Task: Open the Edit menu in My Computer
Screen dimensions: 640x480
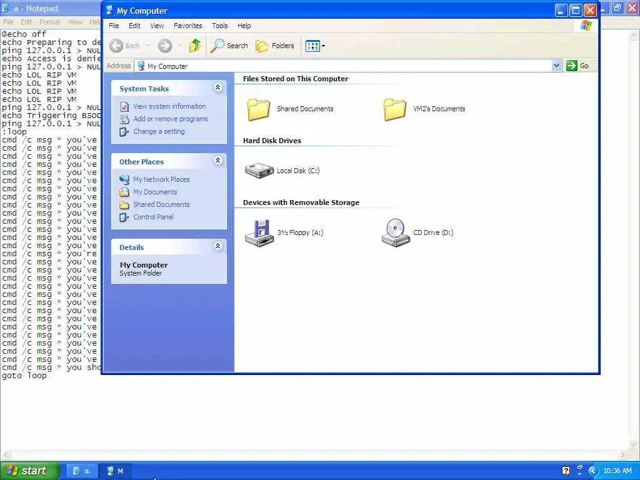Action: (x=134, y=26)
